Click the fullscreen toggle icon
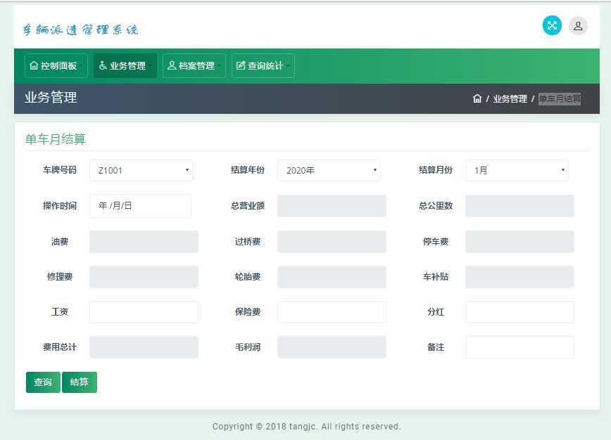The width and height of the screenshot is (611, 440). [552, 26]
